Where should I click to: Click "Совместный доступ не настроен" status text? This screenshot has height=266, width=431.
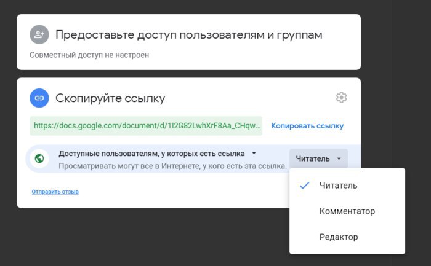coord(89,55)
